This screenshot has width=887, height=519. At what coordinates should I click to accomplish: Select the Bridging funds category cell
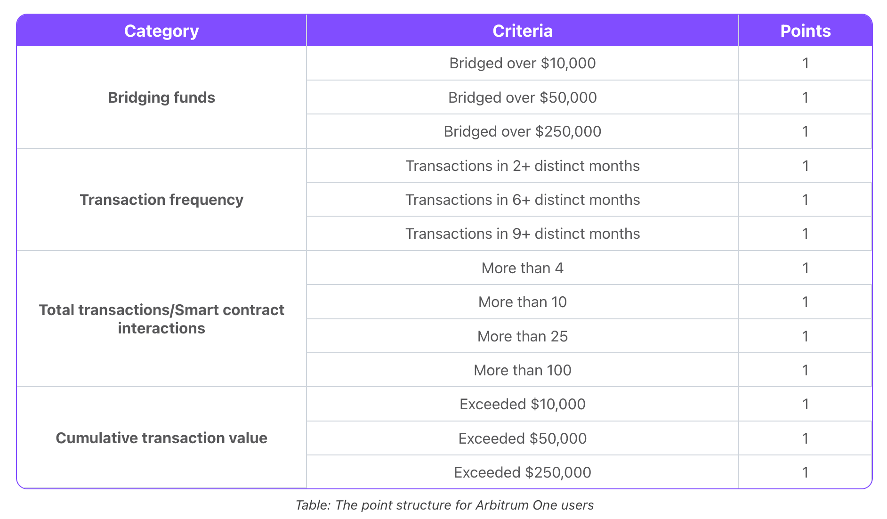pos(161,97)
